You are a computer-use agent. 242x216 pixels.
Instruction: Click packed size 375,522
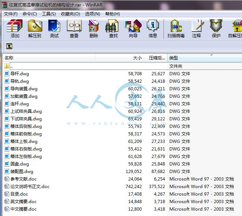157,186
